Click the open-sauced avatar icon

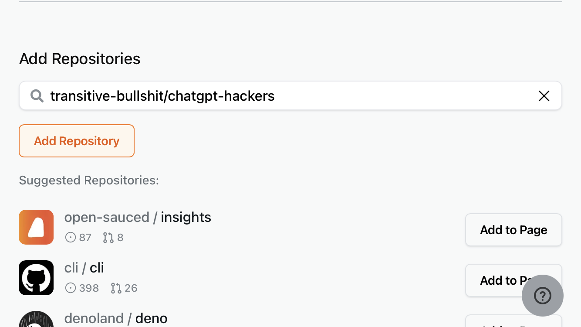(36, 227)
